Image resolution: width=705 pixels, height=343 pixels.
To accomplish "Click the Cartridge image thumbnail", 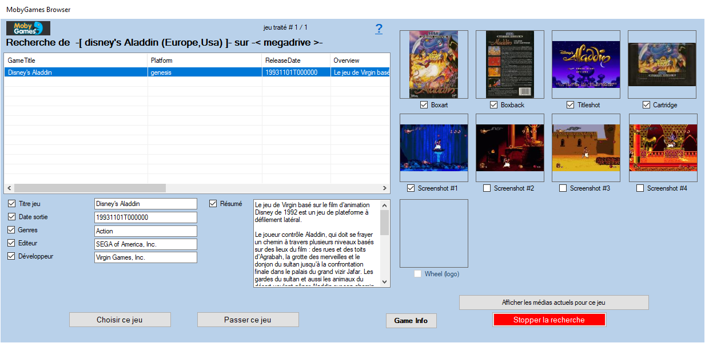I will [x=662, y=64].
